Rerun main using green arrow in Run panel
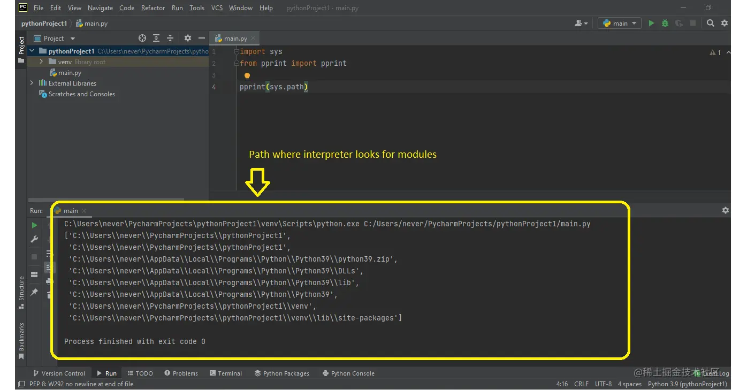732x390 pixels. pos(34,225)
